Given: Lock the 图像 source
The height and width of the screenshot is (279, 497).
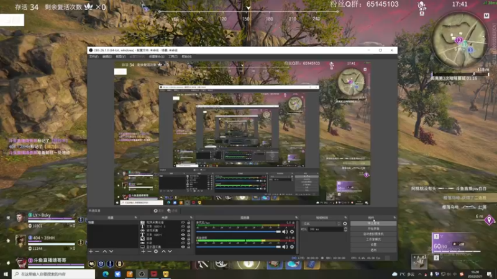Looking at the screenshot, I should point(189,239).
